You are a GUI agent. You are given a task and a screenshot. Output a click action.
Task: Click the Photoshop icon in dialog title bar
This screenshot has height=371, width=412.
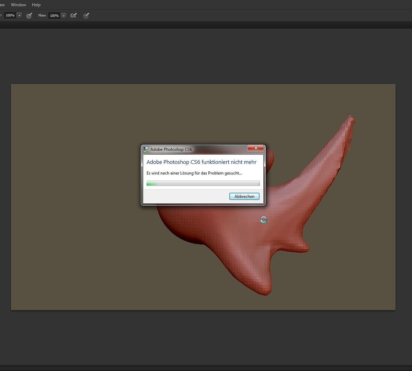[x=146, y=149]
